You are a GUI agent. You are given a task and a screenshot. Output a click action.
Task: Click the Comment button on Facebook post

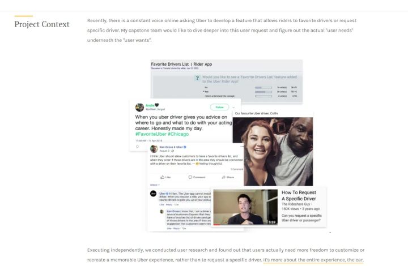tap(197, 177)
